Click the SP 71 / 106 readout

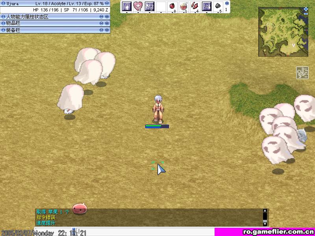tap(76, 10)
